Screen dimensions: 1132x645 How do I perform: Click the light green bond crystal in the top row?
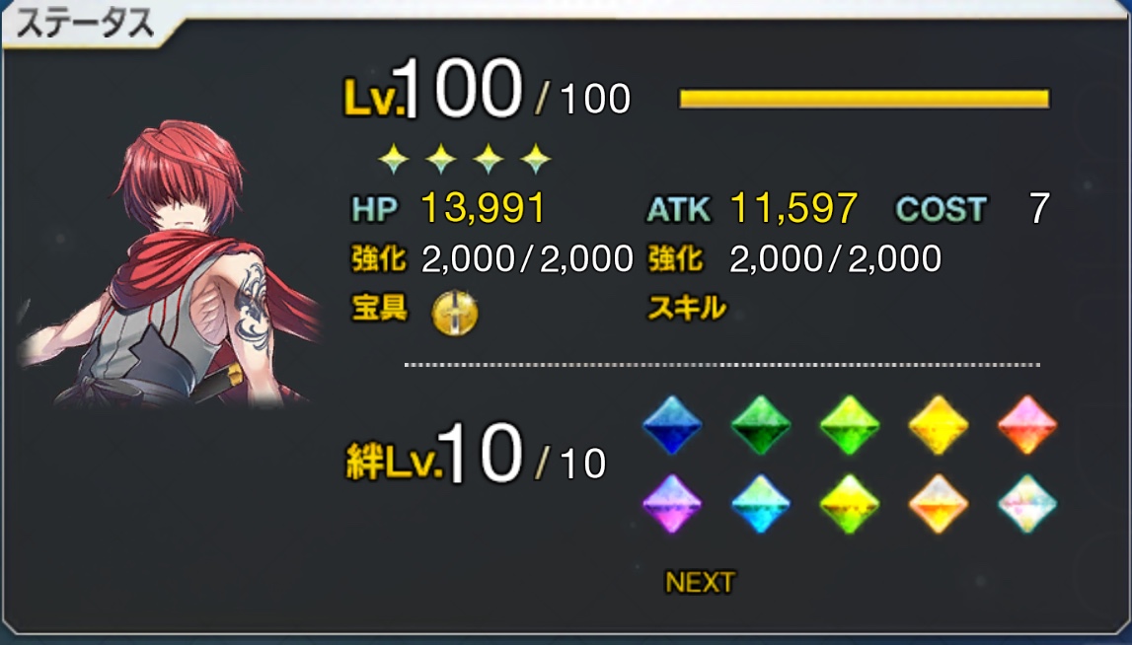click(849, 425)
